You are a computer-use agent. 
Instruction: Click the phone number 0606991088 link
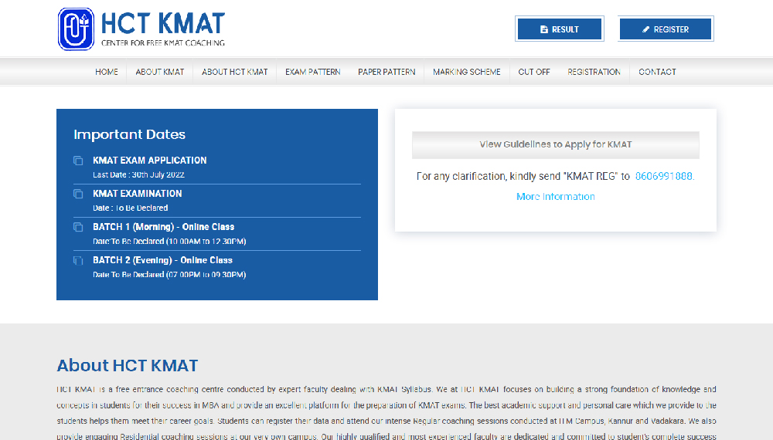663,176
